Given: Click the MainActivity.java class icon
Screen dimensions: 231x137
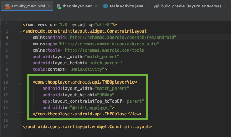Looking at the screenshot, I should pos(106,6).
